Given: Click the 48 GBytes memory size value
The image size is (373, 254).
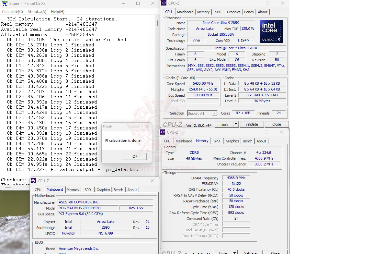Looking at the screenshot, I should point(194,158).
